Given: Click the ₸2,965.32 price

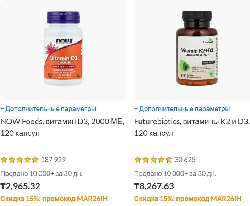Looking at the screenshot, I should pos(20,186).
